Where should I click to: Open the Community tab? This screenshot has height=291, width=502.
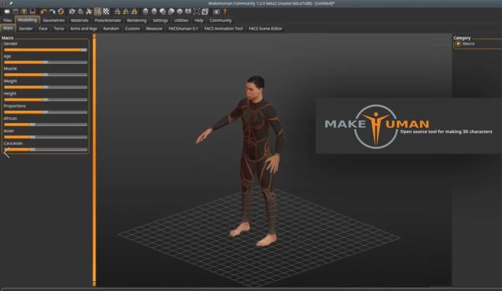coord(220,20)
